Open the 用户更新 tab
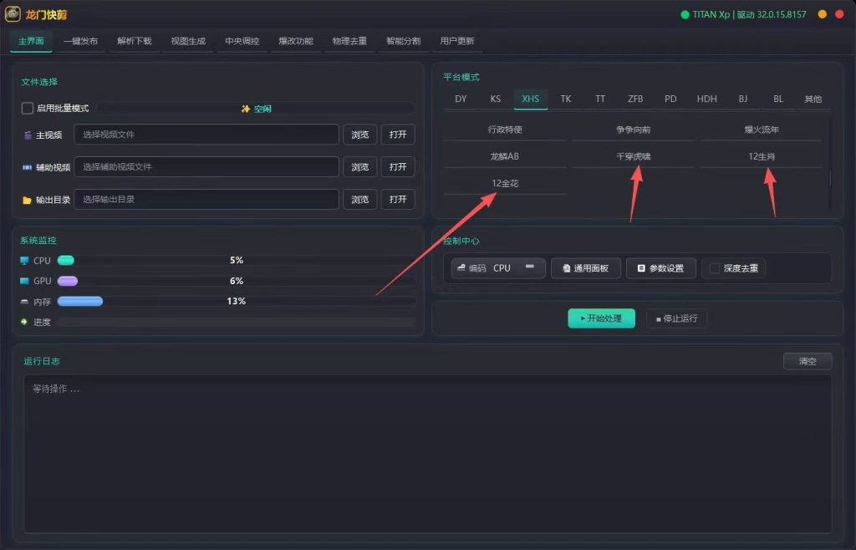The image size is (856, 550). (x=457, y=41)
